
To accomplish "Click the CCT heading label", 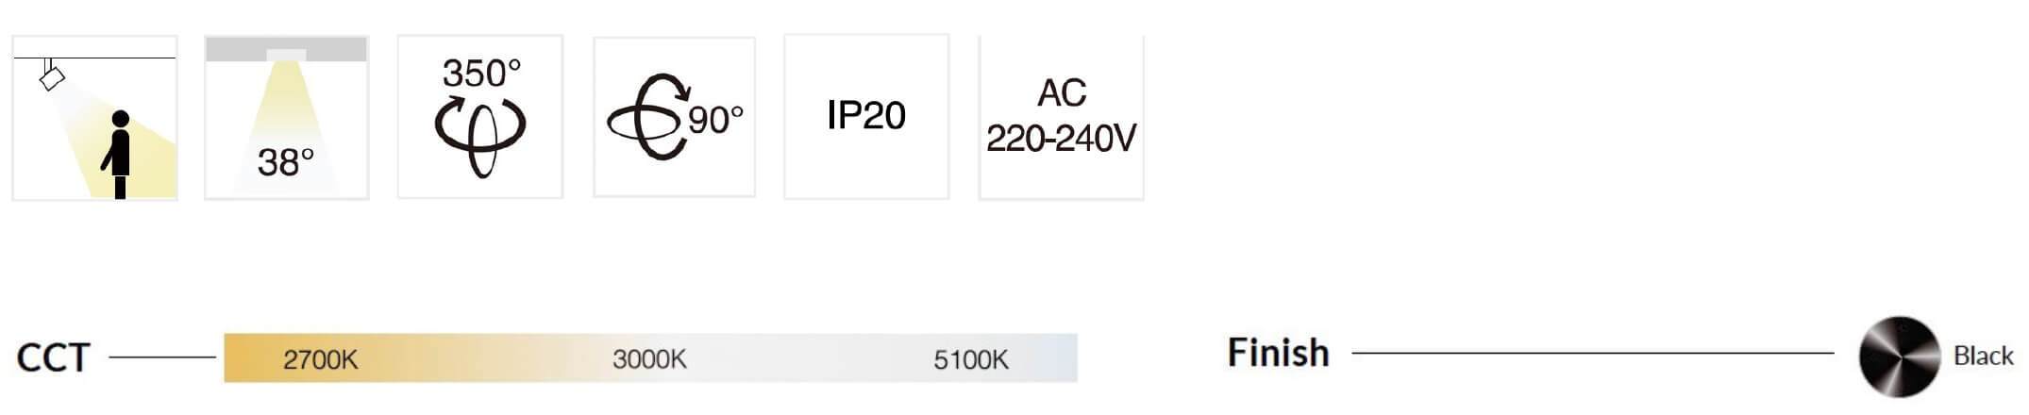I will point(53,358).
